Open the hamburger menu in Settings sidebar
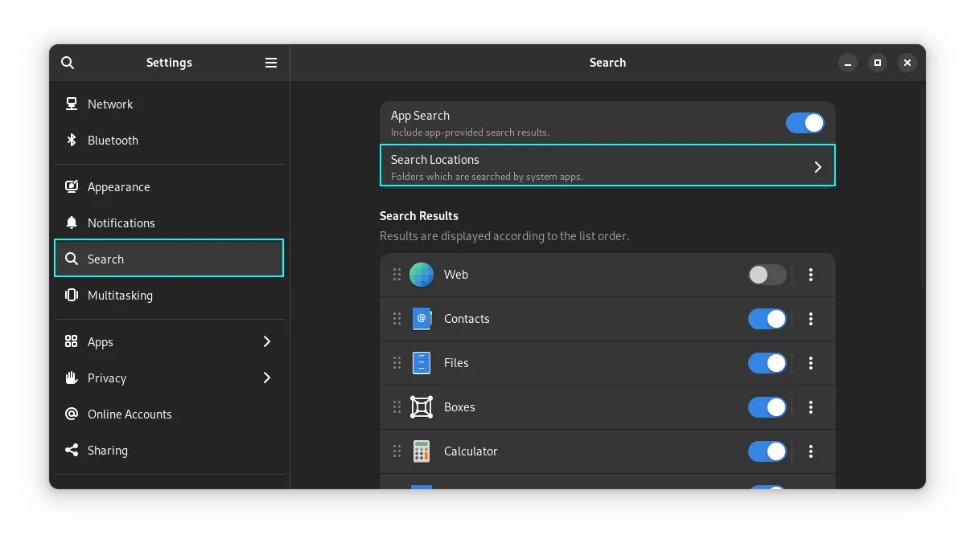 click(271, 63)
